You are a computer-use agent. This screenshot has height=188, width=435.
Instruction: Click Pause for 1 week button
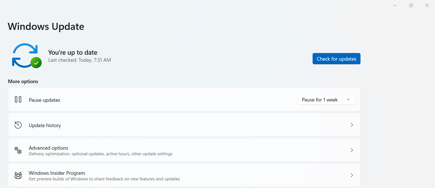pyautogui.click(x=320, y=99)
